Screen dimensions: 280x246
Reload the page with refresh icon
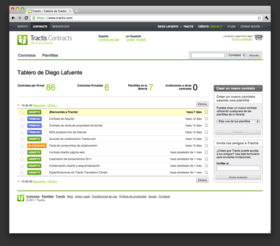coord(26,18)
